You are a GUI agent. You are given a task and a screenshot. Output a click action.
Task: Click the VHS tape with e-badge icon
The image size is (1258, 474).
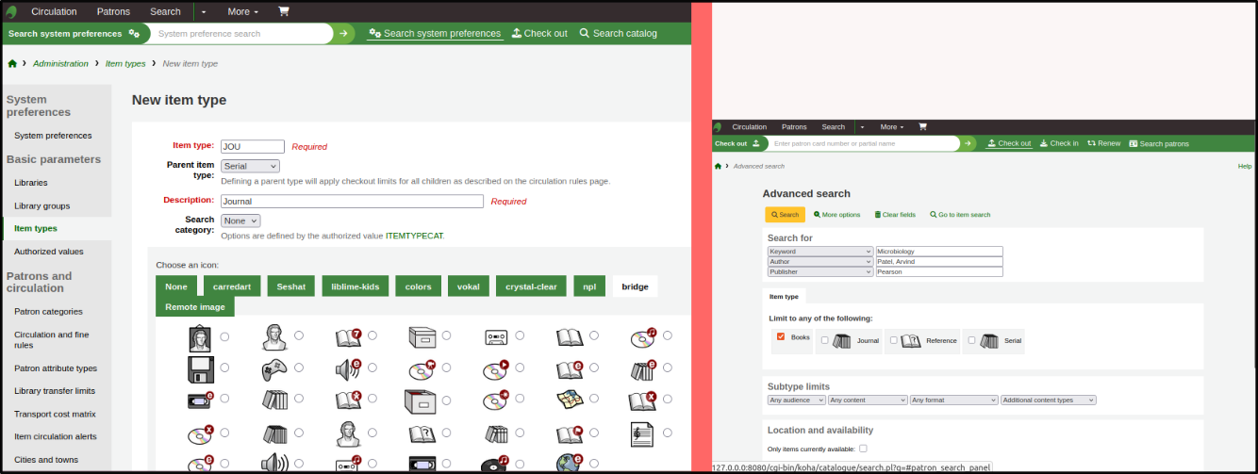pyautogui.click(x=200, y=400)
